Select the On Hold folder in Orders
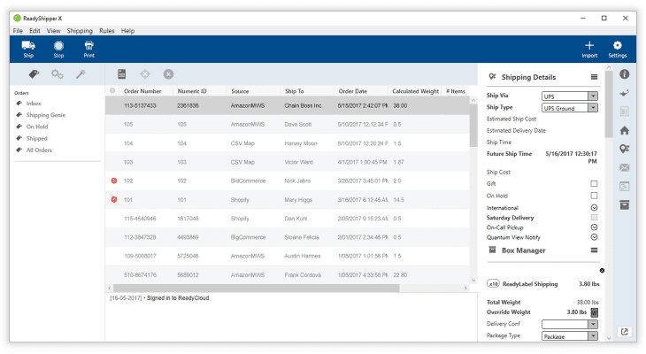This screenshot has height=354, width=646. [x=37, y=127]
